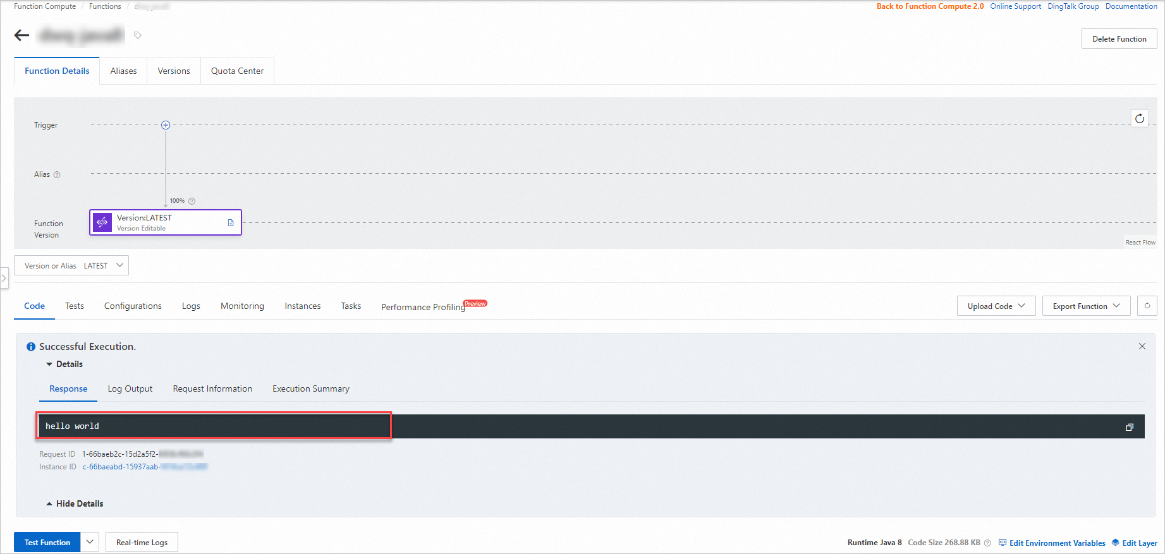Image resolution: width=1165 pixels, height=554 pixels.
Task: Switch to the Aliases tab
Action: click(123, 71)
